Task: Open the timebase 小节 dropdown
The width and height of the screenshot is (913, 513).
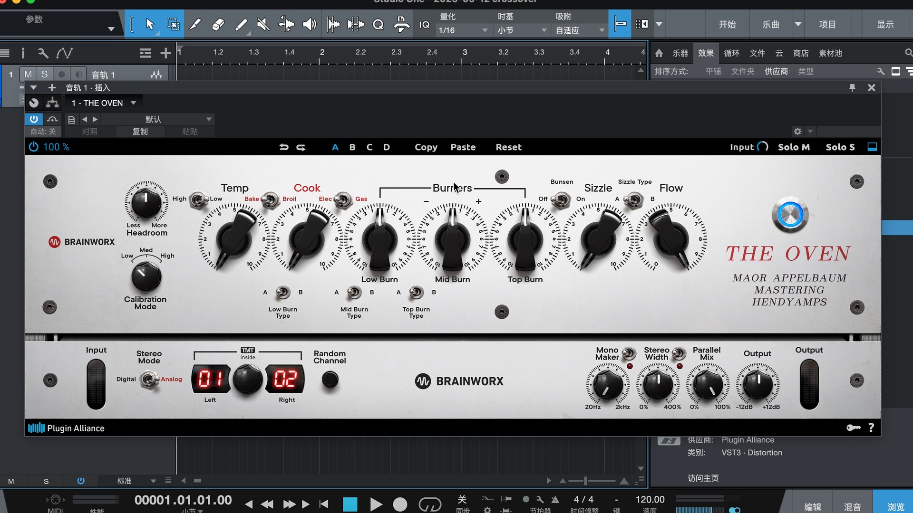Action: pyautogui.click(x=522, y=30)
